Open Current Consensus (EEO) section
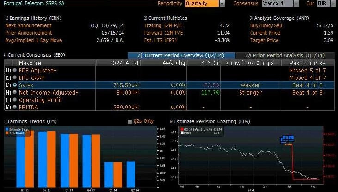The width and height of the screenshot is (338, 192). click(x=34, y=55)
